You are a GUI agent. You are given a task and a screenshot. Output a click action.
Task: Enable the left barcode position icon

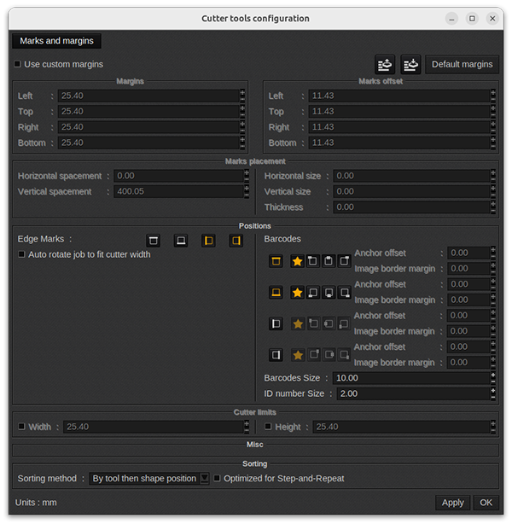[276, 324]
